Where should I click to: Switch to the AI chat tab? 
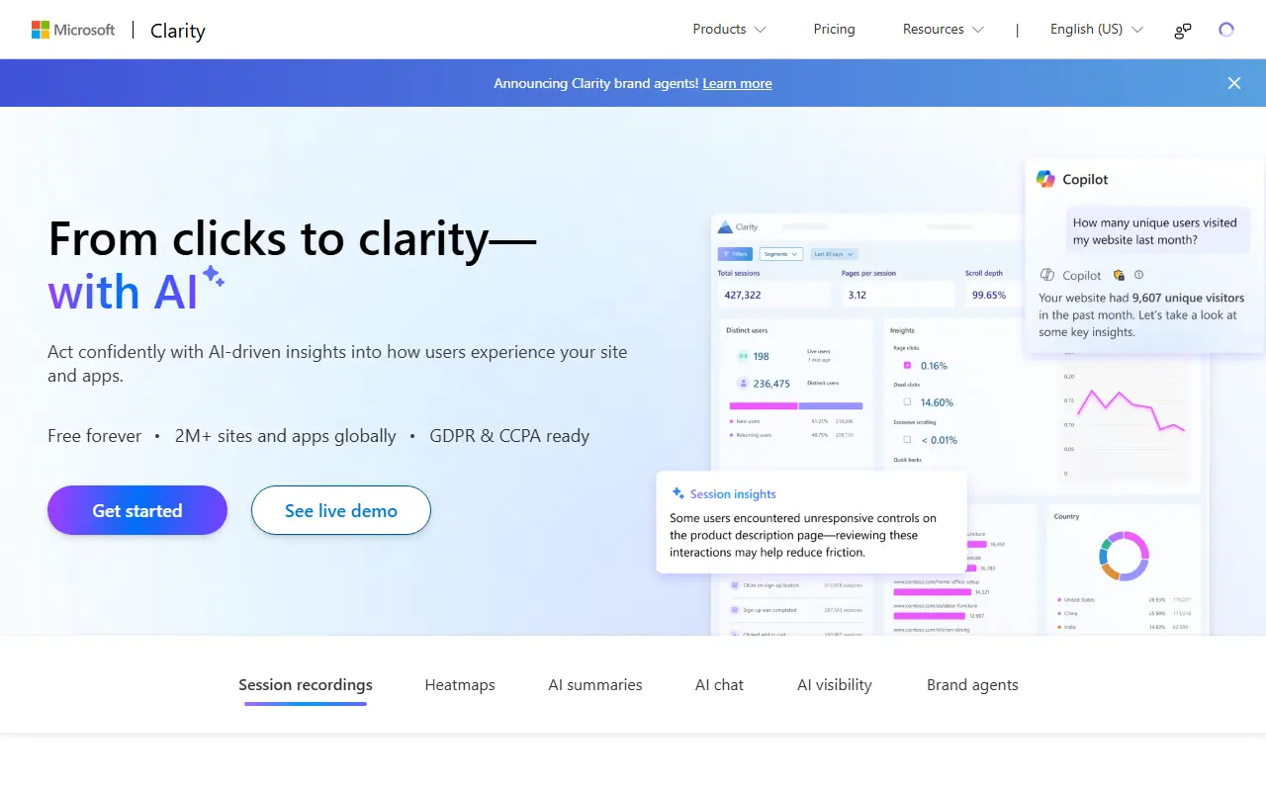719,685
